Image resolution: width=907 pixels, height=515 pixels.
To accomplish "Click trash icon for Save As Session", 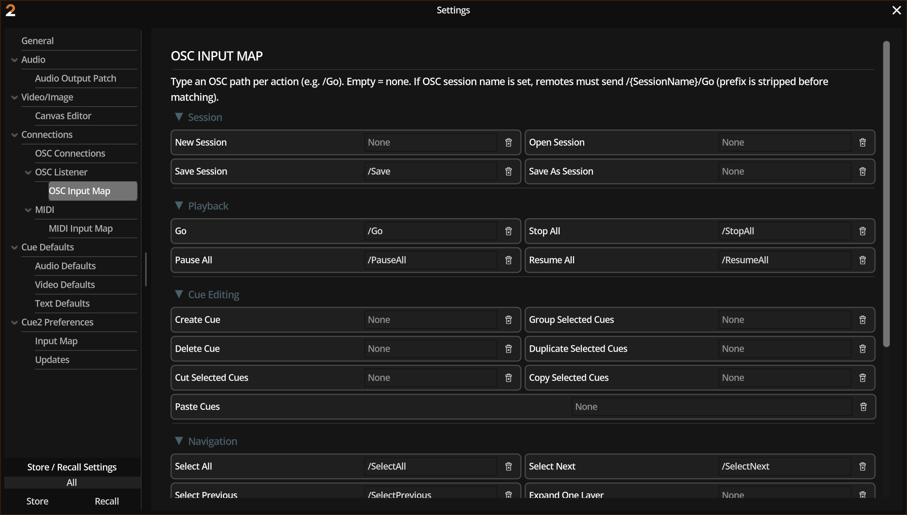I will [863, 171].
